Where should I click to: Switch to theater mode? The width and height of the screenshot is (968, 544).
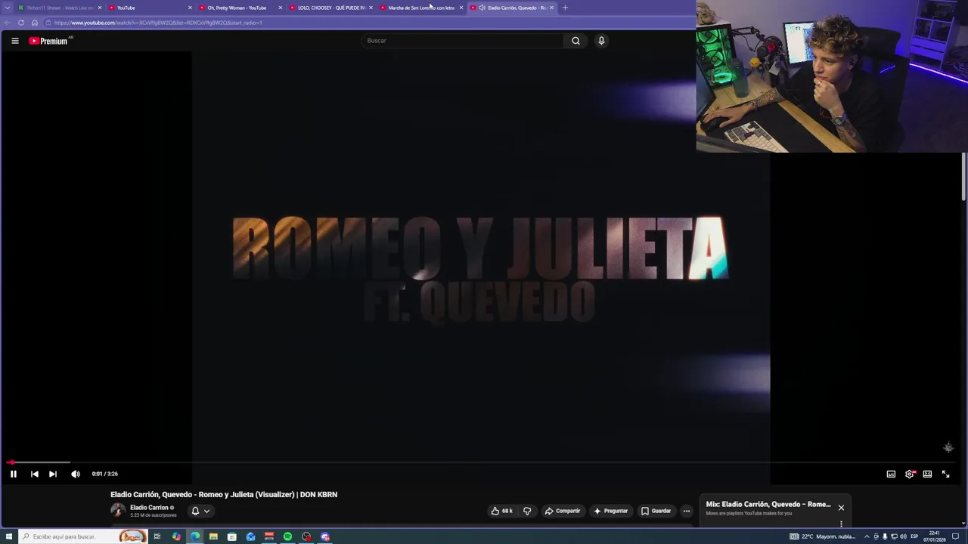pos(927,474)
